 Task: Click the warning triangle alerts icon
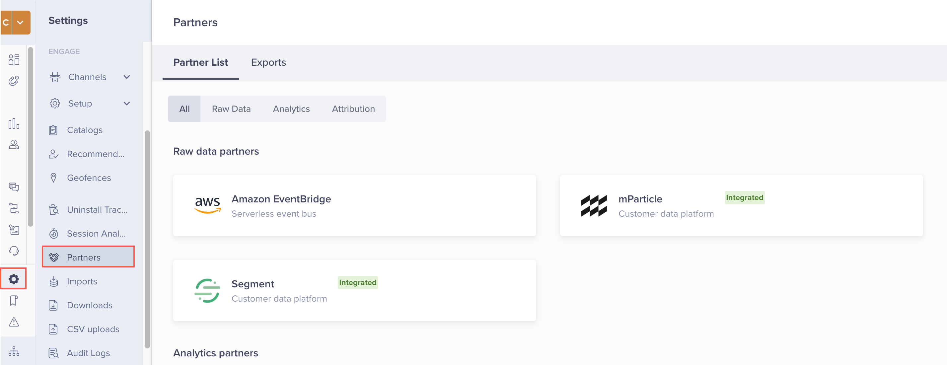(x=14, y=322)
